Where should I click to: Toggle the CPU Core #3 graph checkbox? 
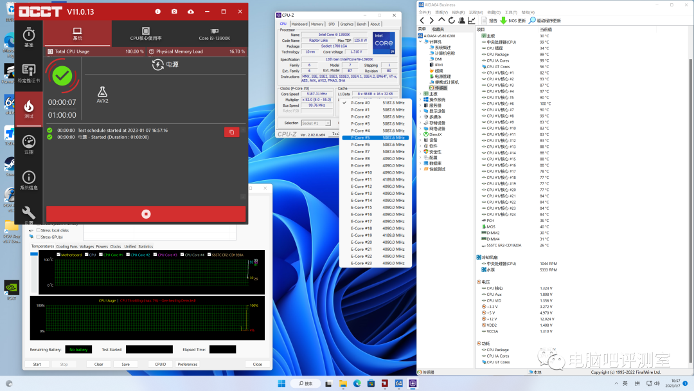click(x=155, y=255)
